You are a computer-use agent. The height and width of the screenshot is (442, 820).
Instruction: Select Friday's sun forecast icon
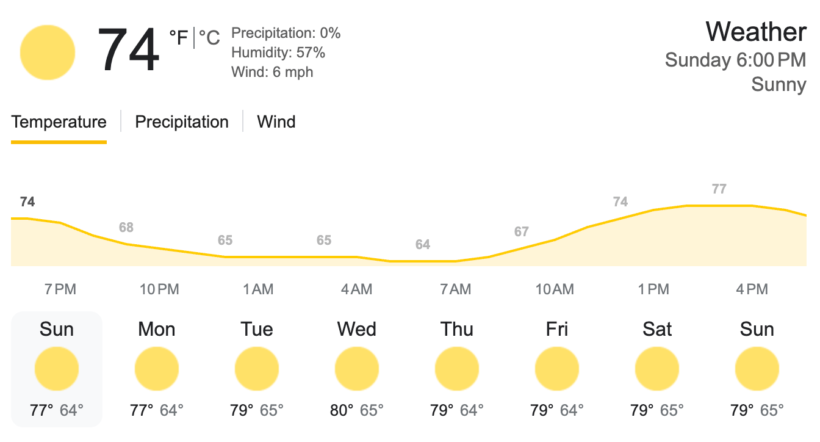[557, 369]
